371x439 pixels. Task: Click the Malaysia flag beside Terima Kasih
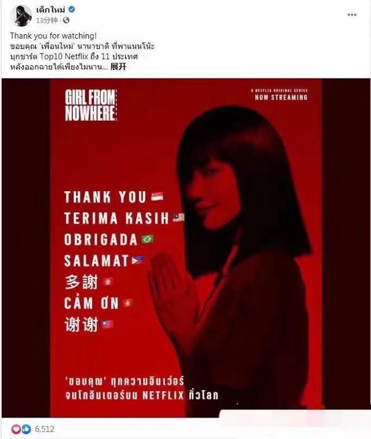(178, 218)
